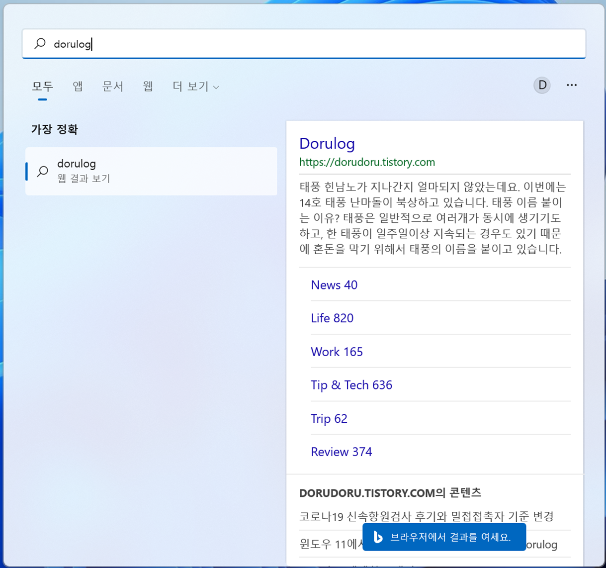Click the DORUDORU.TISTORY.COM의 콘텐츠 heading
Image resolution: width=606 pixels, height=568 pixels.
click(390, 493)
